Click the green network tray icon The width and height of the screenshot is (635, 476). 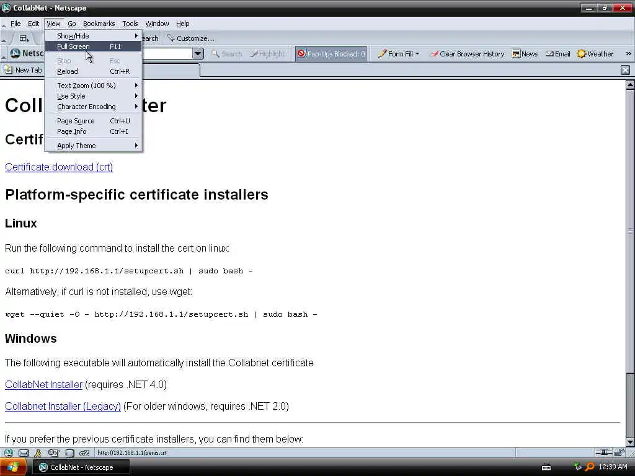(x=578, y=467)
